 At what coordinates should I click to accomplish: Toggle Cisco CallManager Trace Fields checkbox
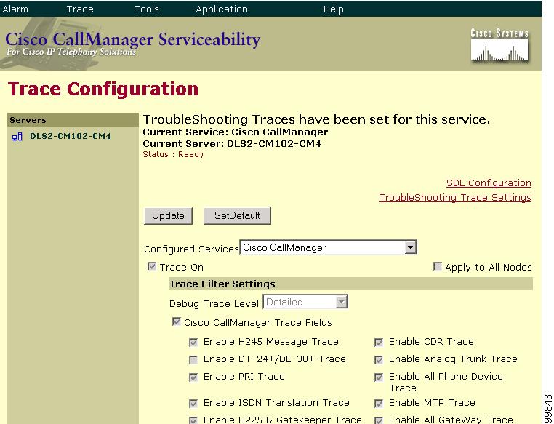(176, 322)
